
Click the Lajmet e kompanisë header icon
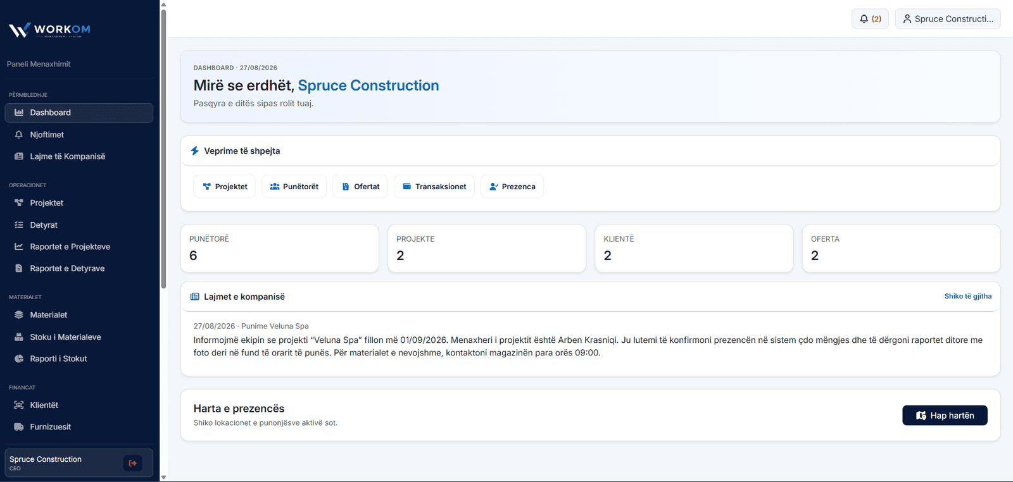195,297
